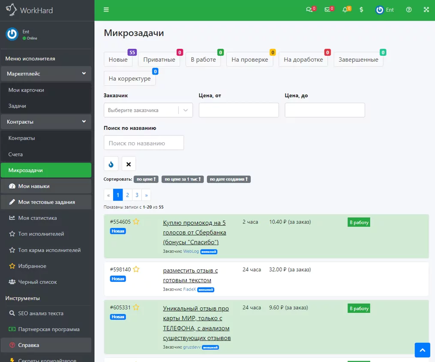The width and height of the screenshot is (435, 362).
Task: Collapse the Контракты section chevron
Action: click(x=84, y=122)
